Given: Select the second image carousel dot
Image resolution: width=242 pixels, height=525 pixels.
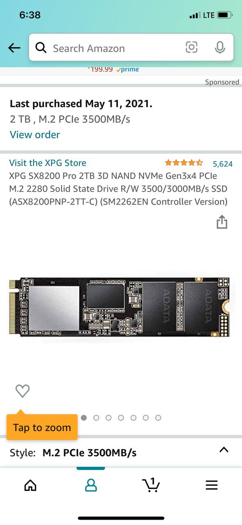Looking at the screenshot, I should tap(96, 418).
